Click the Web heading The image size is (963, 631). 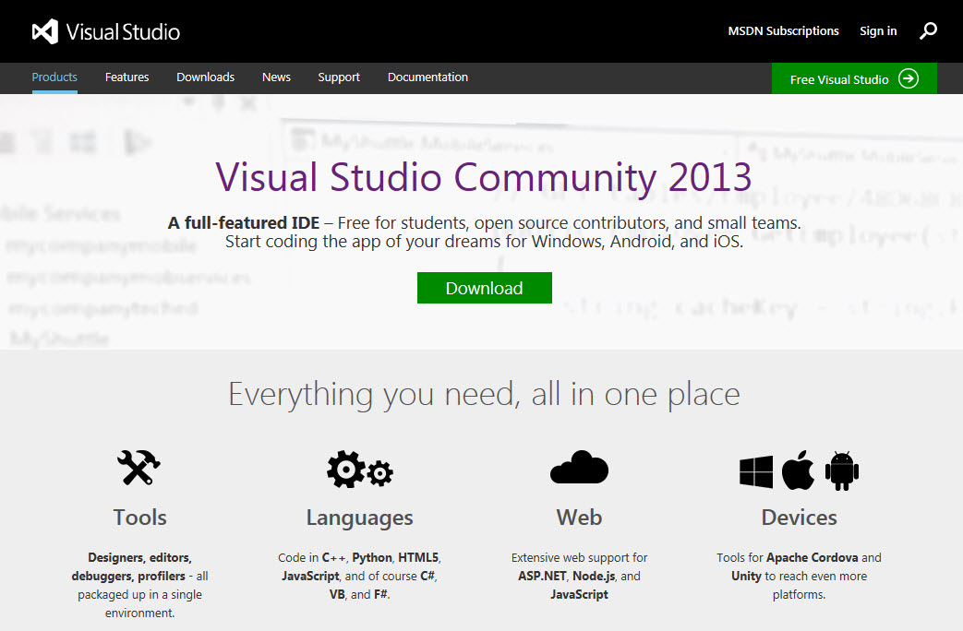pyautogui.click(x=579, y=518)
